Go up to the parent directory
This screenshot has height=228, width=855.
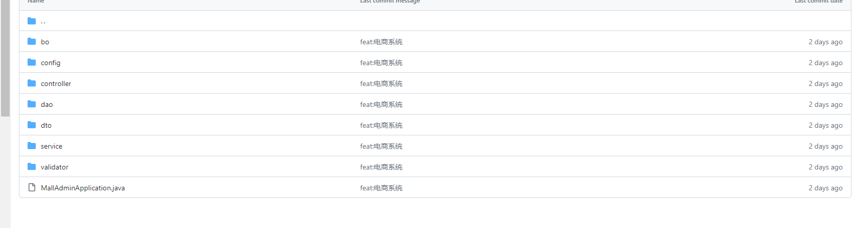43,21
